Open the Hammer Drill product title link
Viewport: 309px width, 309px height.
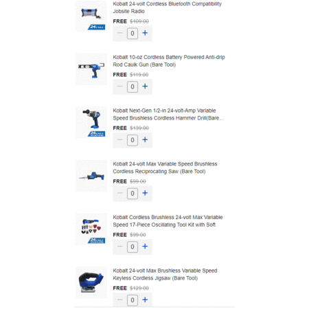168,114
